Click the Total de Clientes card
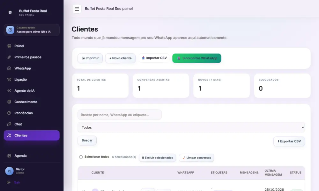This screenshot has width=319, height=191. [100, 86]
